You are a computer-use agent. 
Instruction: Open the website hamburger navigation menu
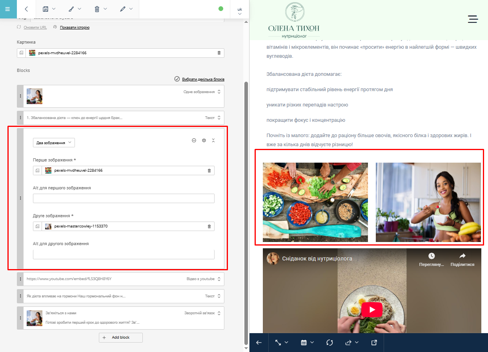473,19
